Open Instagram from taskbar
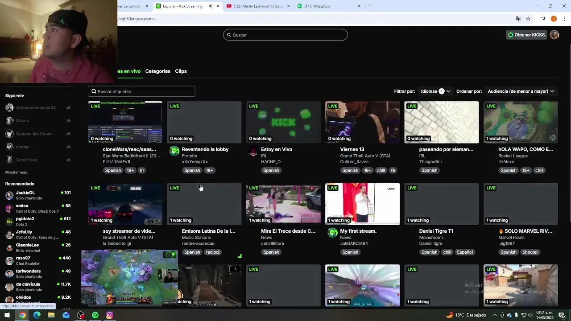 110,315
